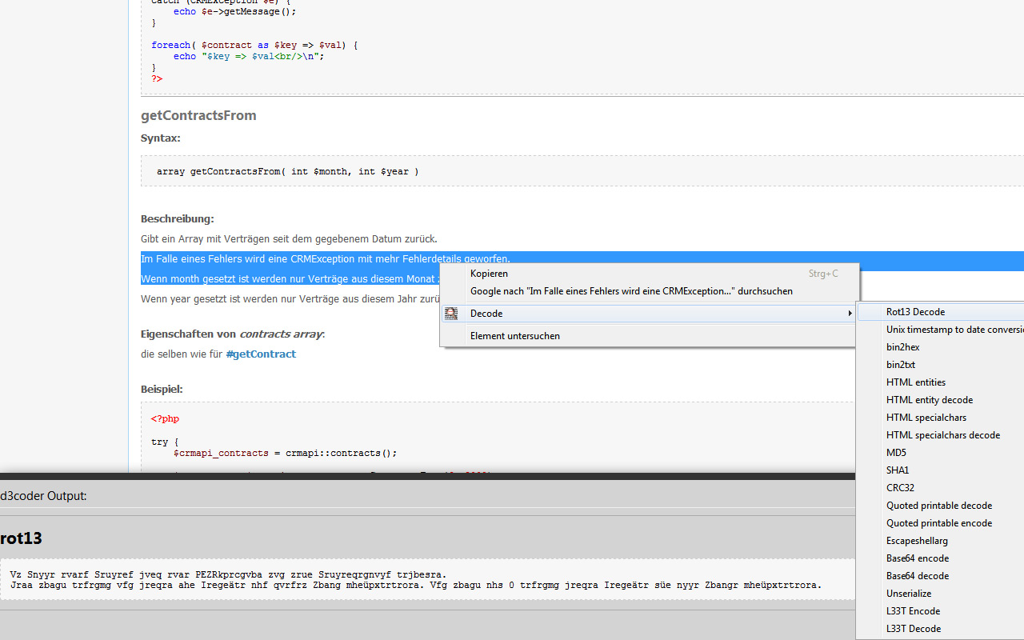Viewport: 1024px width, 640px height.
Task: Choose Quoted printable encode
Action: point(939,523)
